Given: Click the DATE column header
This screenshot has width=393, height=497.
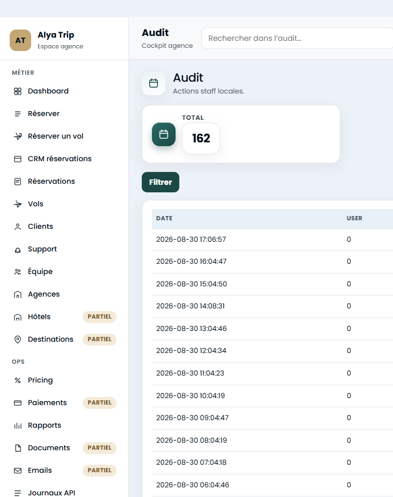Looking at the screenshot, I should [164, 218].
